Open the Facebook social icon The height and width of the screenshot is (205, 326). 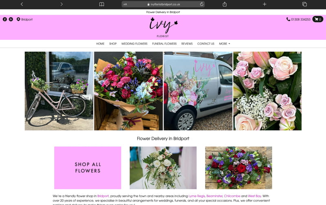(5, 19)
